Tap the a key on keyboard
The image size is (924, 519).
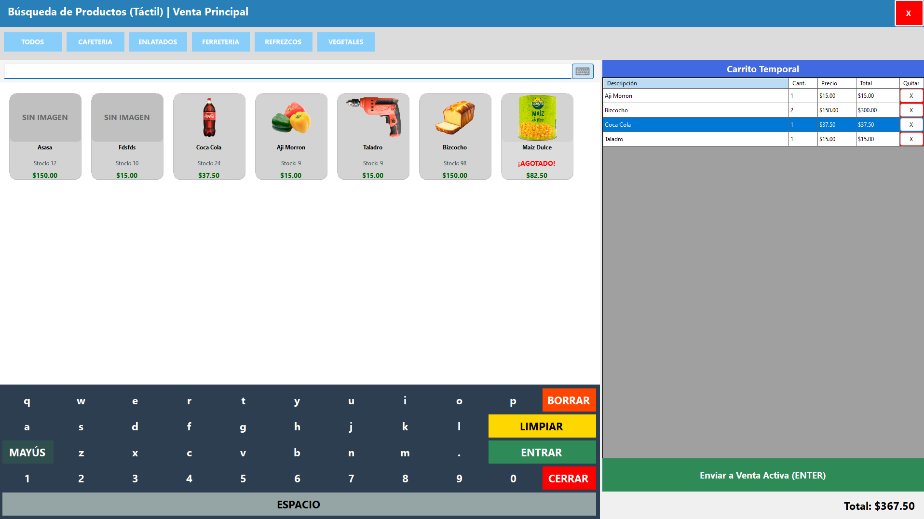[x=27, y=426]
